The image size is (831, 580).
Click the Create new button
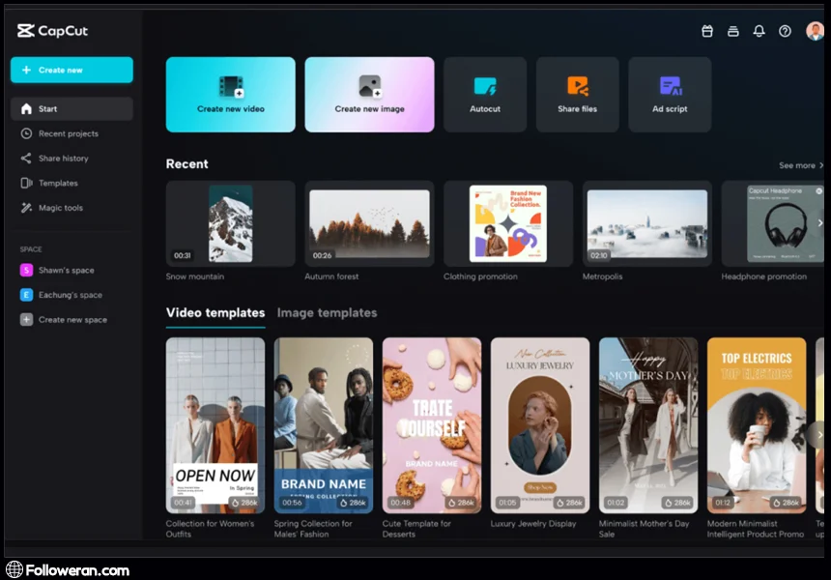(x=72, y=70)
